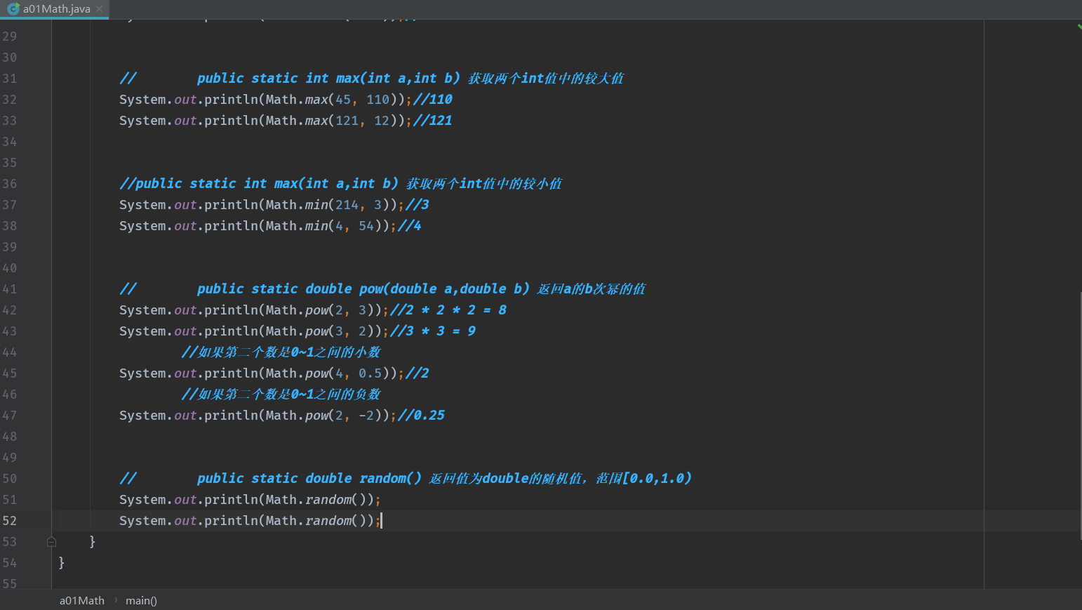Open the main() breadcrumb

click(x=141, y=601)
